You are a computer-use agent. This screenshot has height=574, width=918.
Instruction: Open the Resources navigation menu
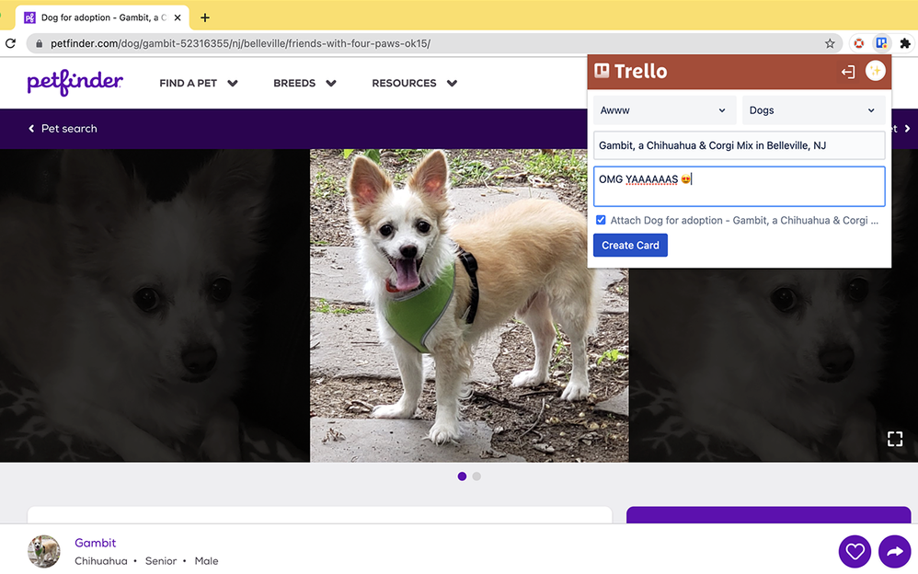pyautogui.click(x=414, y=83)
